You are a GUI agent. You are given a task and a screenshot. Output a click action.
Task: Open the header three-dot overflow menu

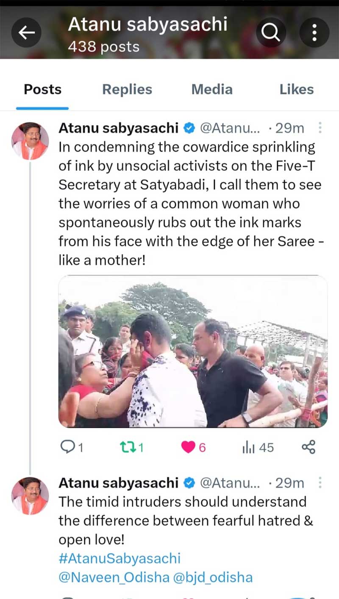(x=314, y=32)
